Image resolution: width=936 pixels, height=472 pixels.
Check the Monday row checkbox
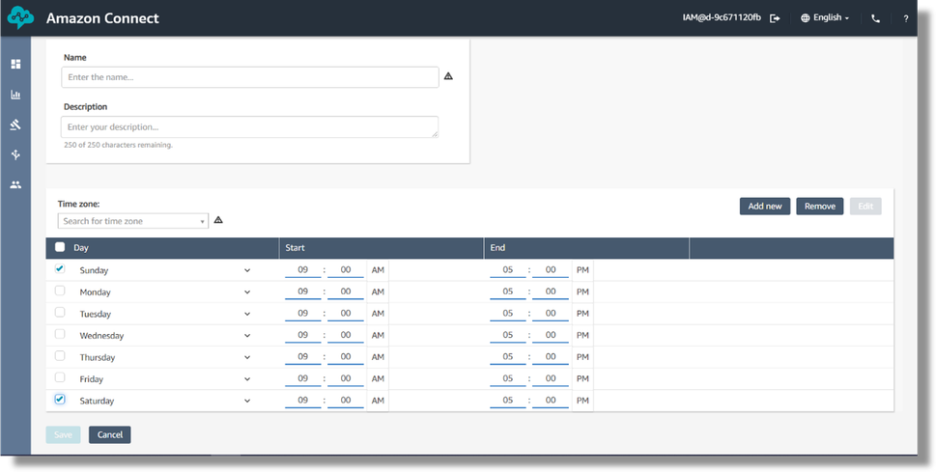[60, 291]
